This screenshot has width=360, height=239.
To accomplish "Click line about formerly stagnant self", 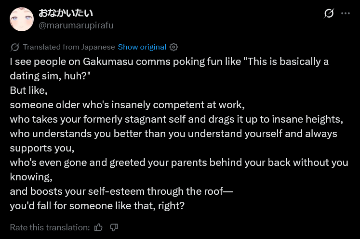I will click(176, 119).
